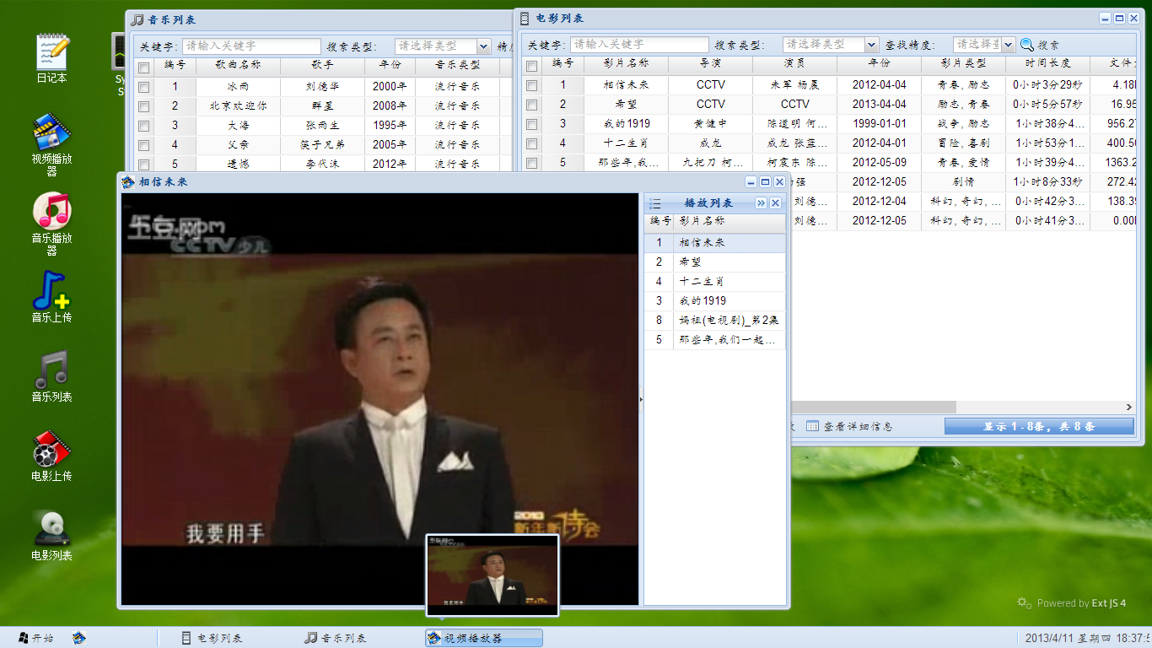Launch the 电影上传 desktop icon
Viewport: 1152px width, 648px height.
click(x=51, y=456)
